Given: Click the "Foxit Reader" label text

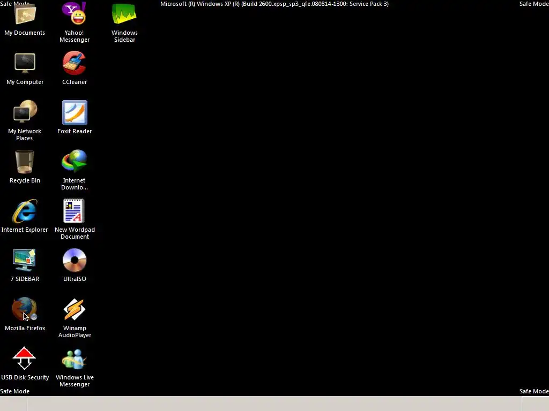Looking at the screenshot, I should tap(75, 131).
